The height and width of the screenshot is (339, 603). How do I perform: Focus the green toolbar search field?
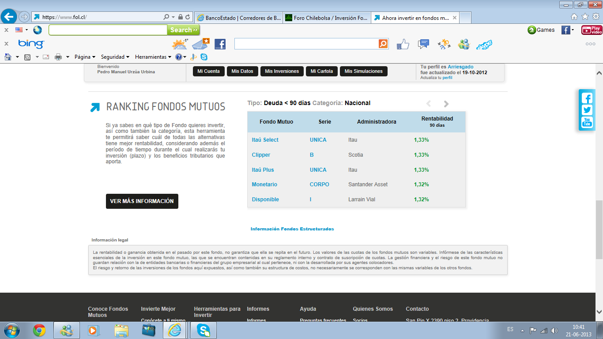(x=108, y=30)
